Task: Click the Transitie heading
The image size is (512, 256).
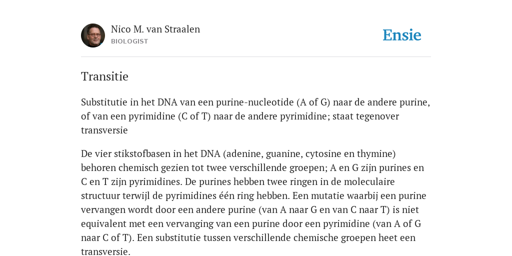Action: click(x=104, y=76)
